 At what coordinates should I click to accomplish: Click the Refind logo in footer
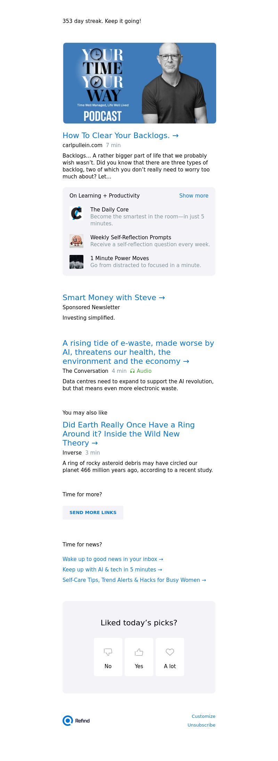[76, 721]
